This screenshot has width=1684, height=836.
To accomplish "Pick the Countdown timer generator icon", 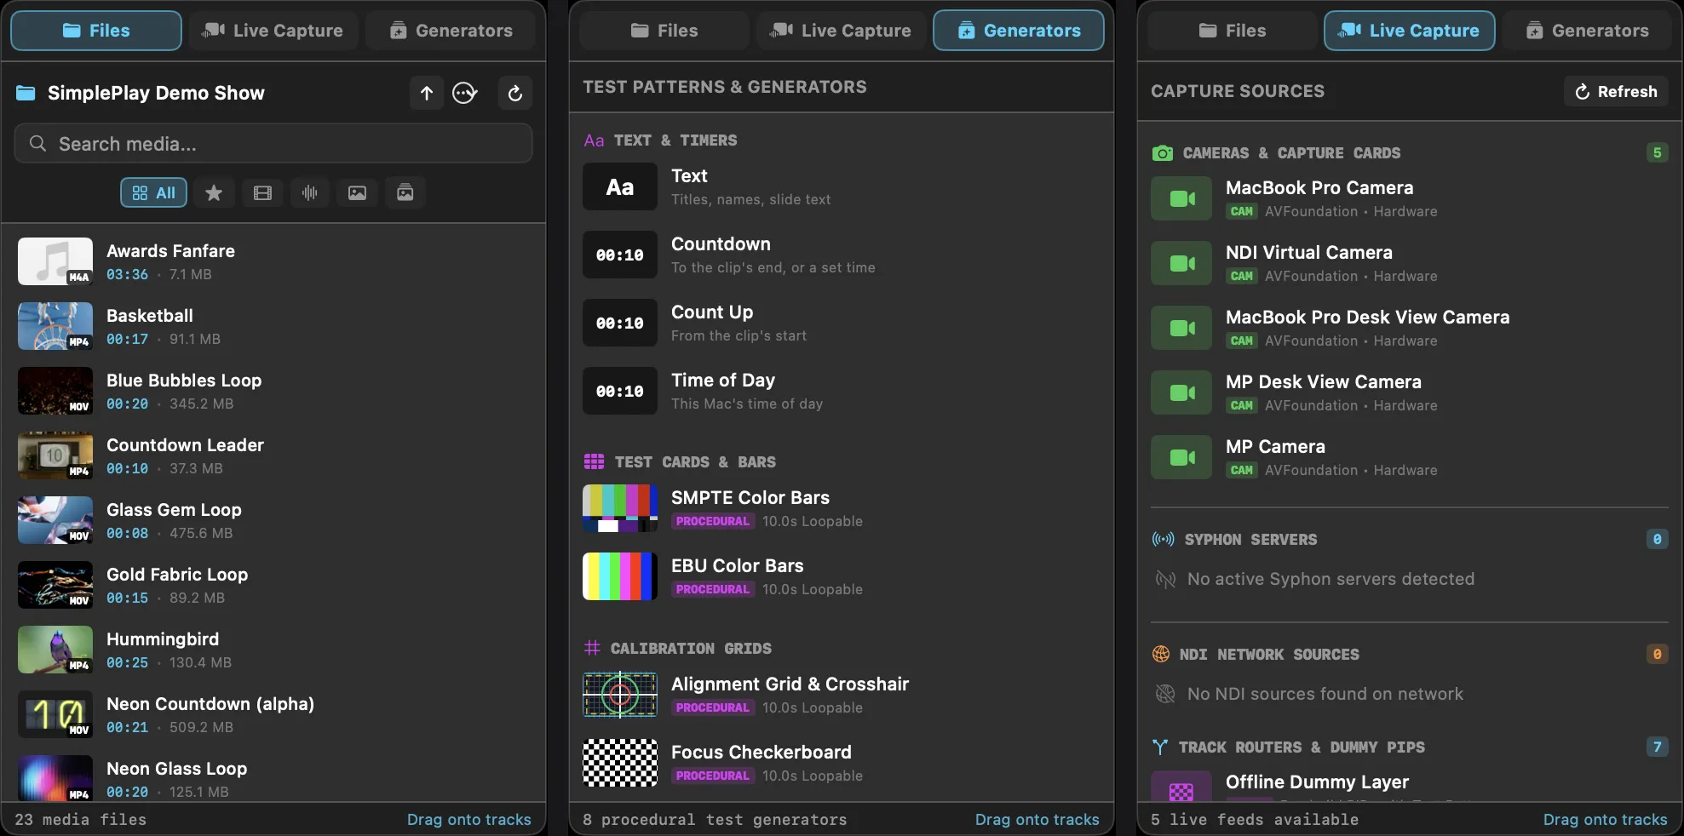I will point(620,255).
